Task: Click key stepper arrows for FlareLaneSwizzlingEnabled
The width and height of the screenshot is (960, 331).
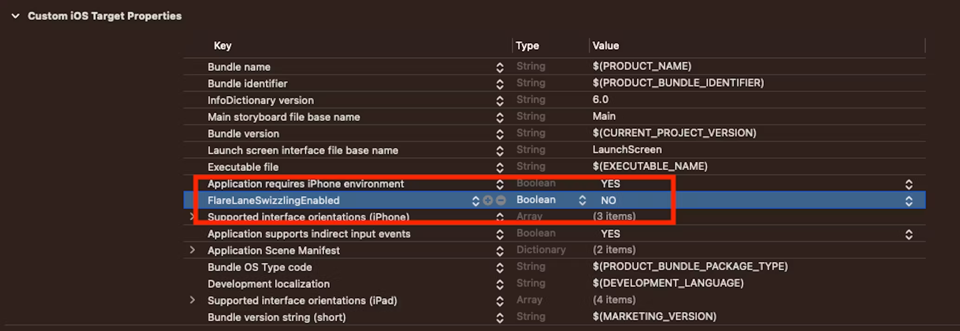Action: (475, 201)
